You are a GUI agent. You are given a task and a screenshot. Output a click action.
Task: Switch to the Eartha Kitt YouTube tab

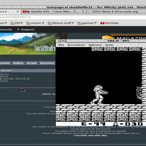[54, 12]
